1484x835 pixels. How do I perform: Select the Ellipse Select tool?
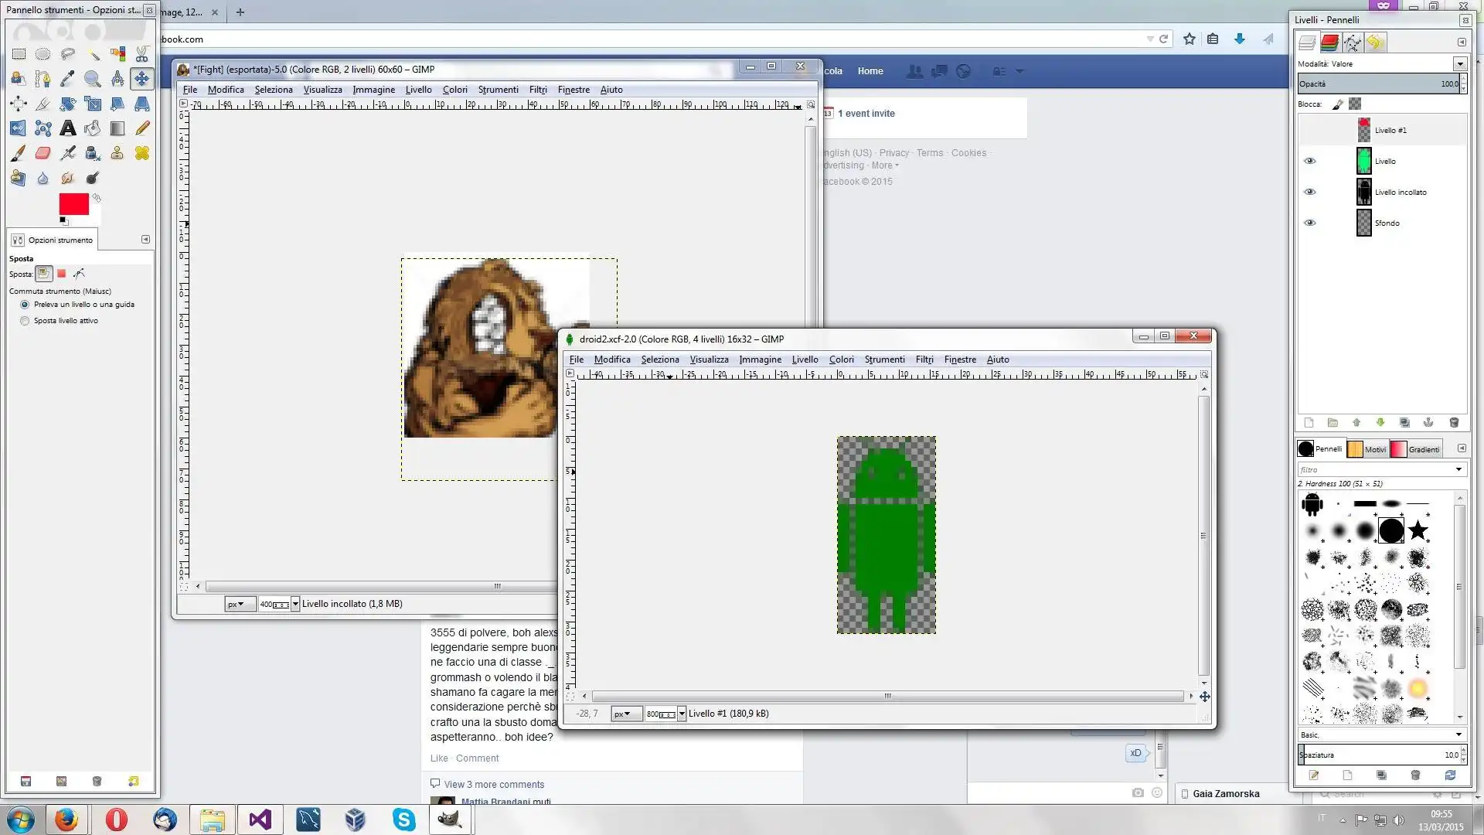click(43, 54)
